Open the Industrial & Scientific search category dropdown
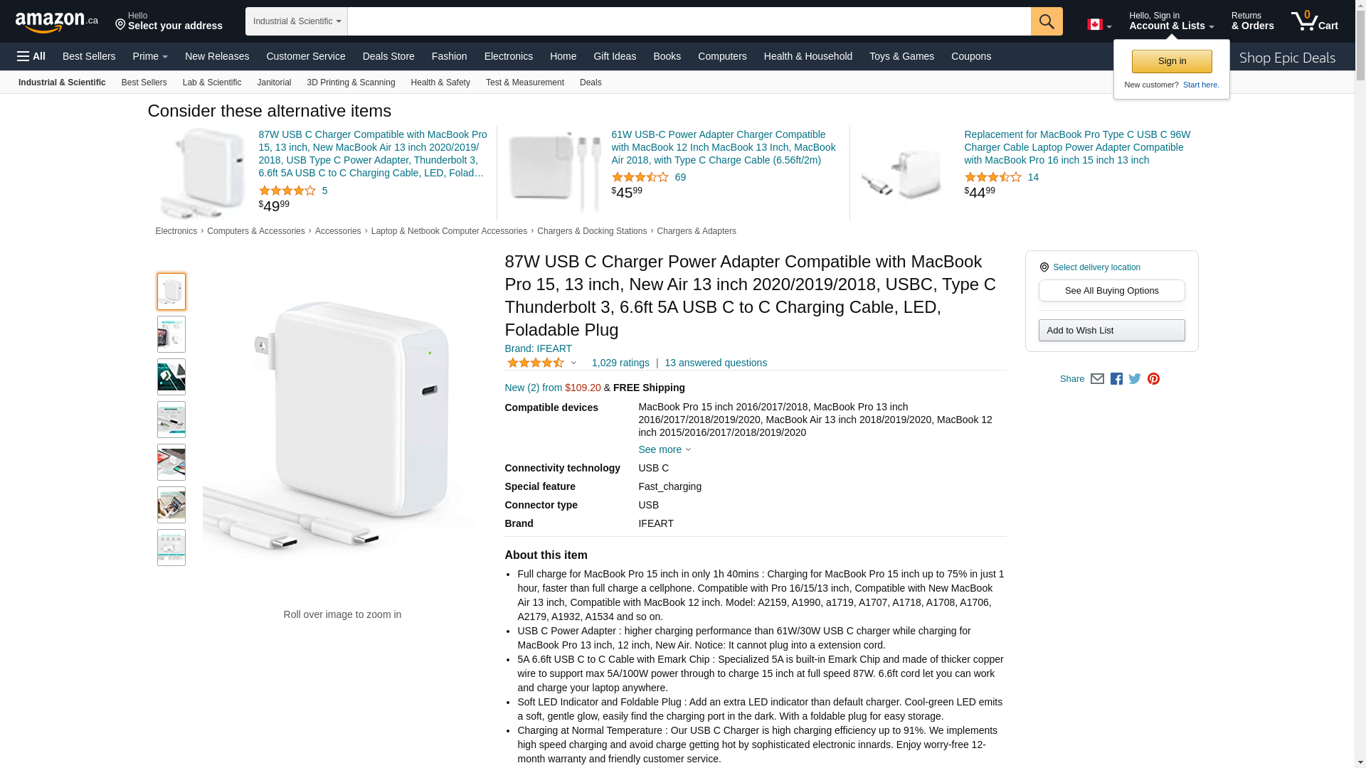The height and width of the screenshot is (768, 1366). pos(297,21)
